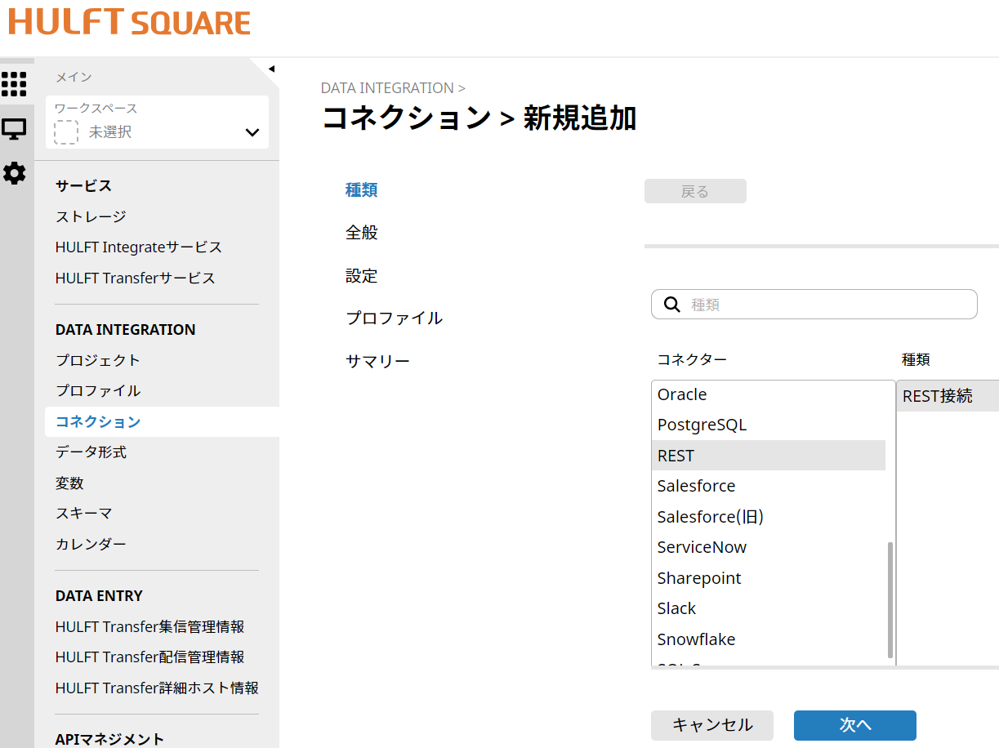Image resolution: width=999 pixels, height=748 pixels.
Task: Click the monitor icon in left rail
Action: (14, 129)
